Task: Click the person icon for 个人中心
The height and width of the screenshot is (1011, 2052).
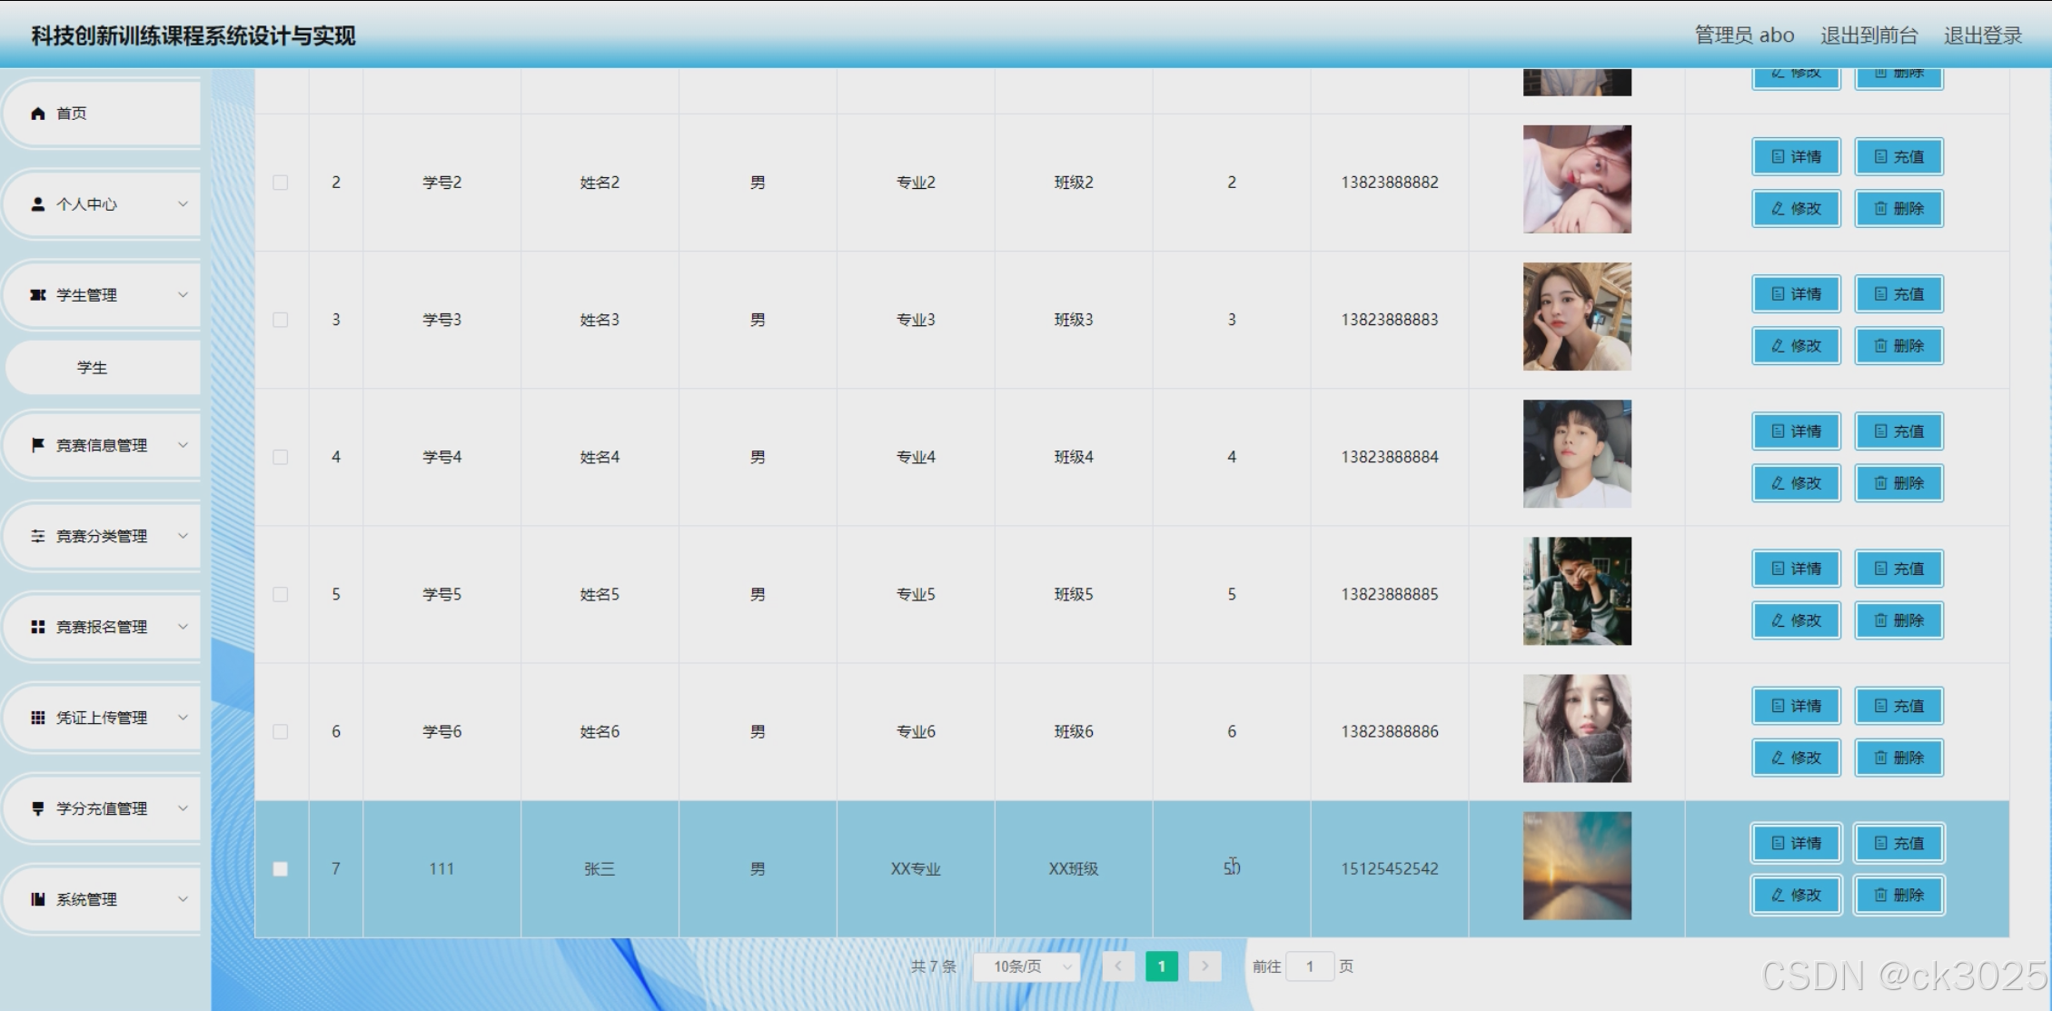Action: click(37, 204)
